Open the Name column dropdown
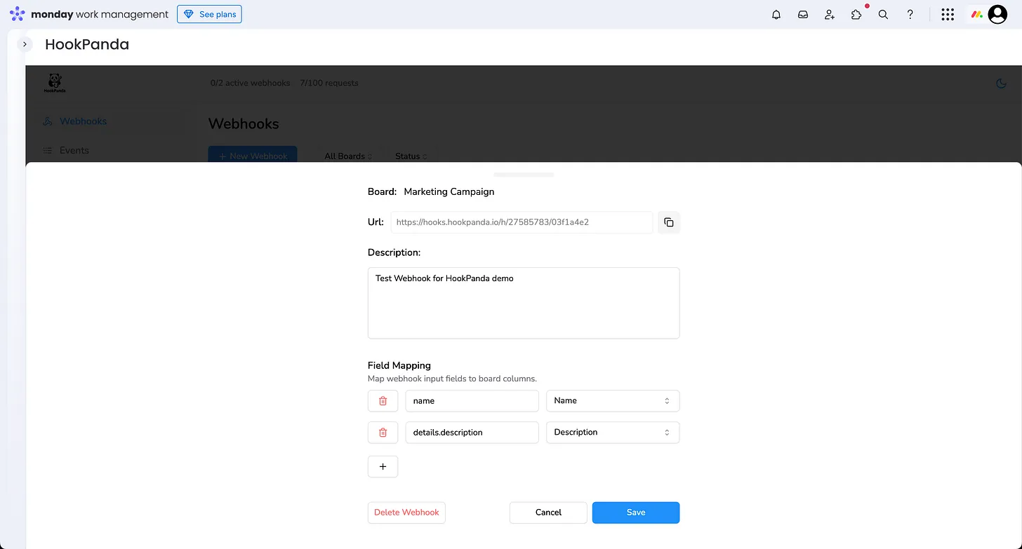 coord(613,401)
